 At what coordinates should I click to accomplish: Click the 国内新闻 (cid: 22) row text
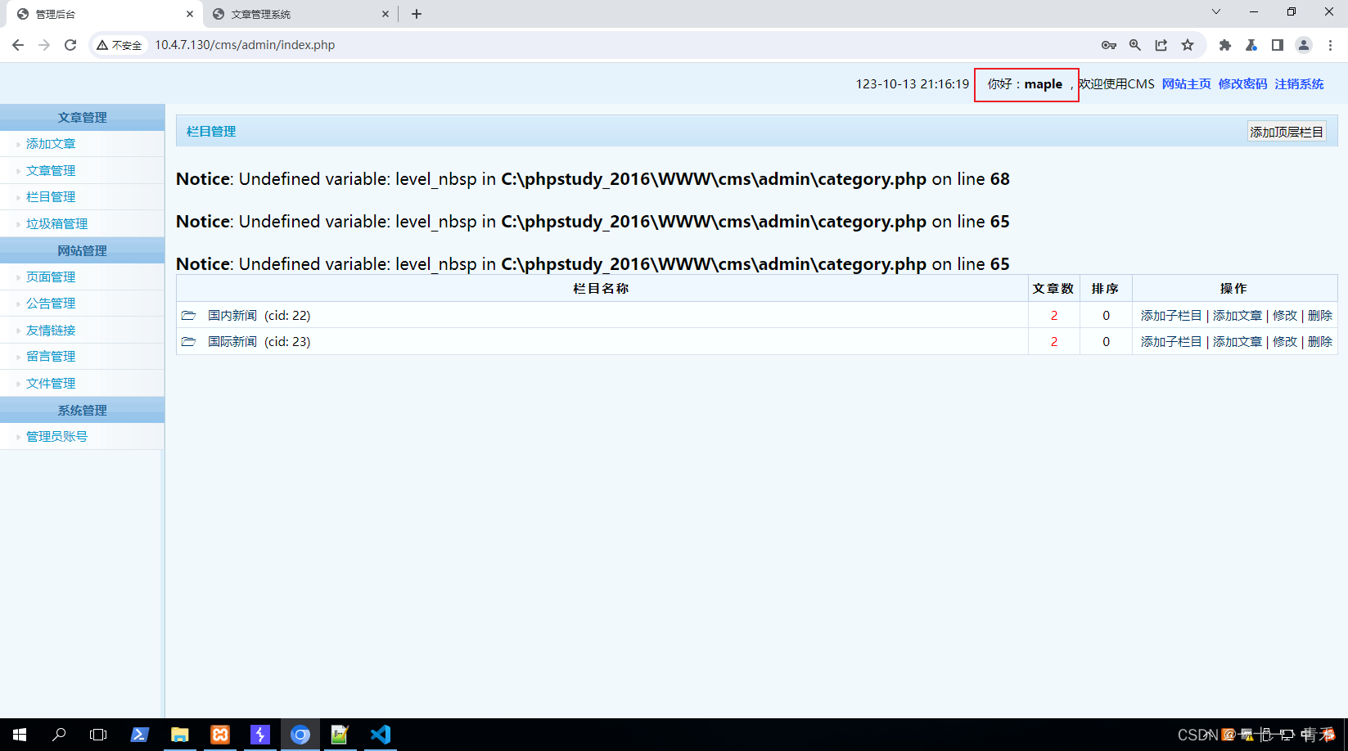pos(259,316)
